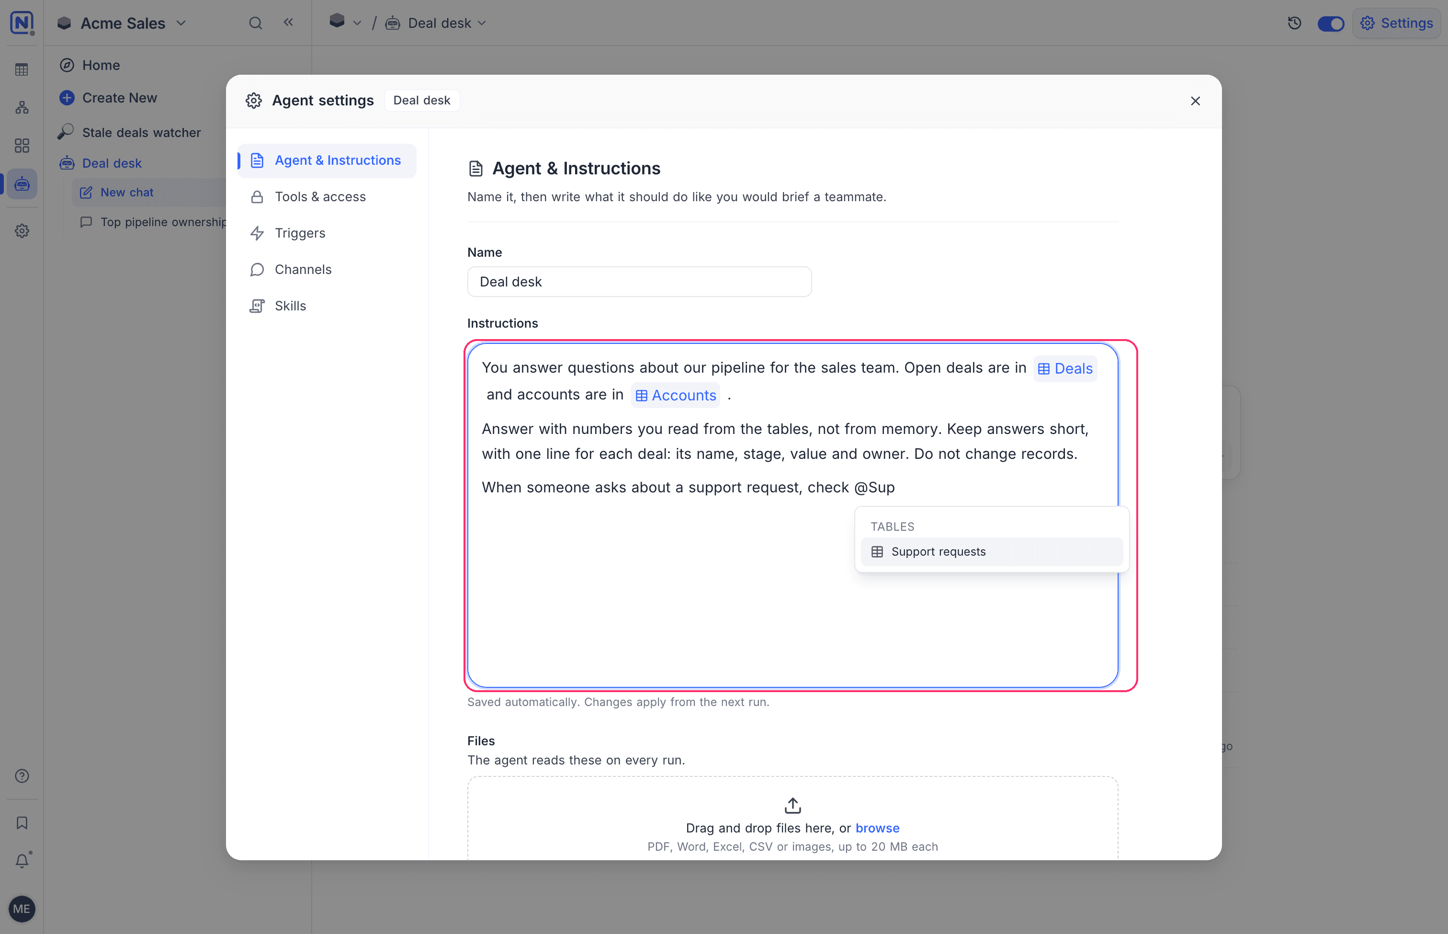The height and width of the screenshot is (934, 1448).
Task: Click the Accounts table mention in instructions
Action: point(676,396)
